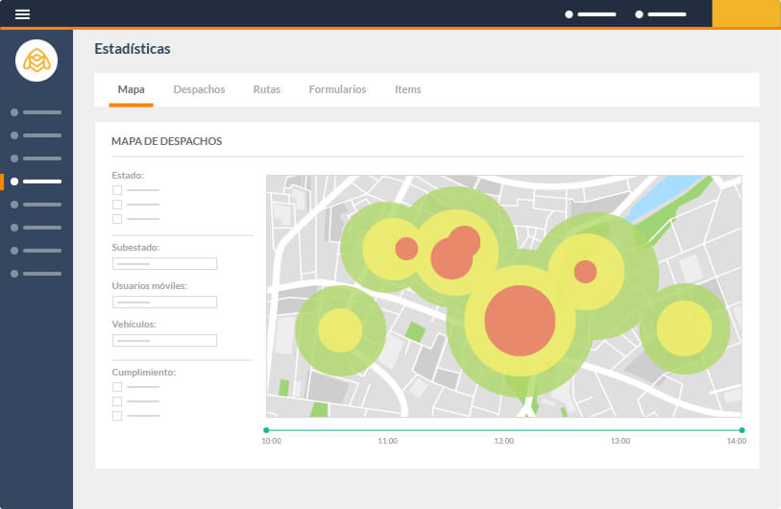Click the second top bar indicator item
This screenshot has height=509, width=781.
(661, 14)
